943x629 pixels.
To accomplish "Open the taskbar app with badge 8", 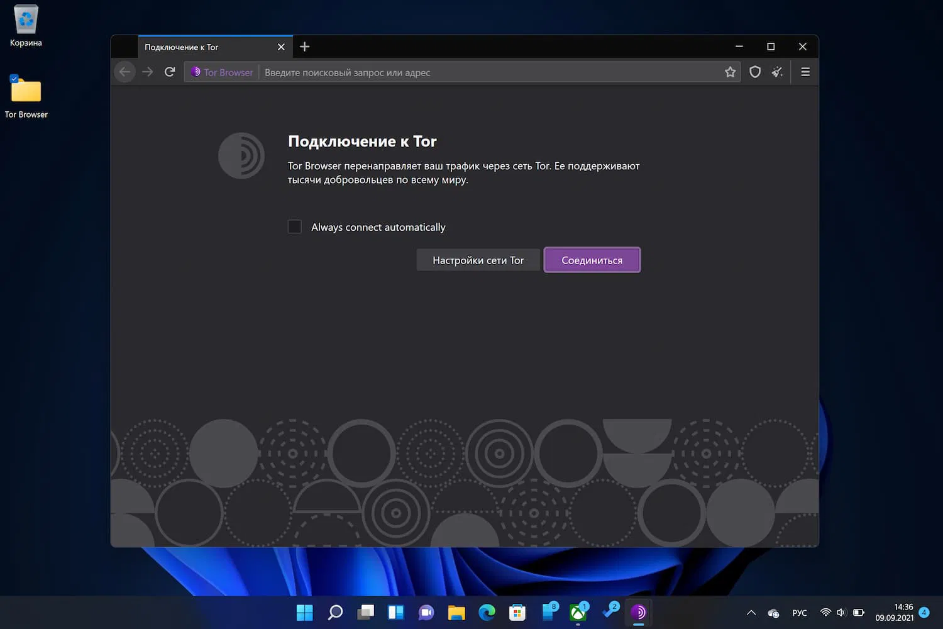I will [549, 612].
